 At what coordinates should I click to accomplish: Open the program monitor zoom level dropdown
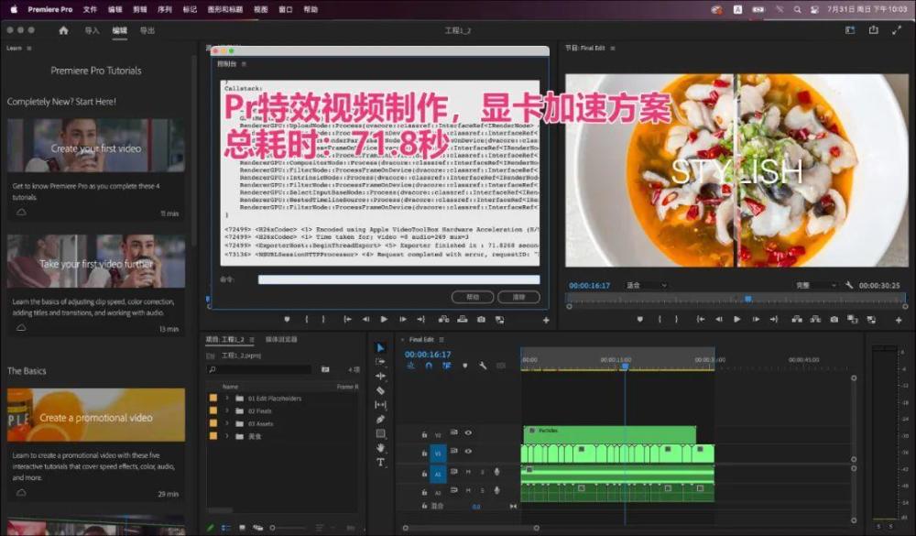click(x=646, y=285)
